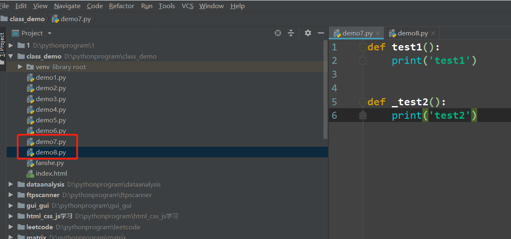This screenshot has width=511, height=239.
Task: Open the View menu
Action: 40,6
